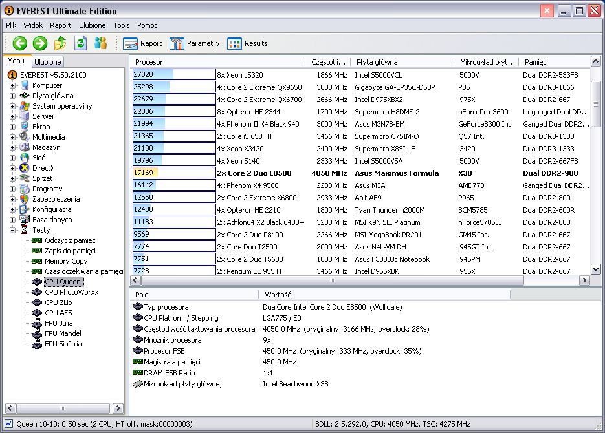Screen dimensions: 605x433
Task: Select FPU Mandel benchmark in tree
Action: pos(62,333)
